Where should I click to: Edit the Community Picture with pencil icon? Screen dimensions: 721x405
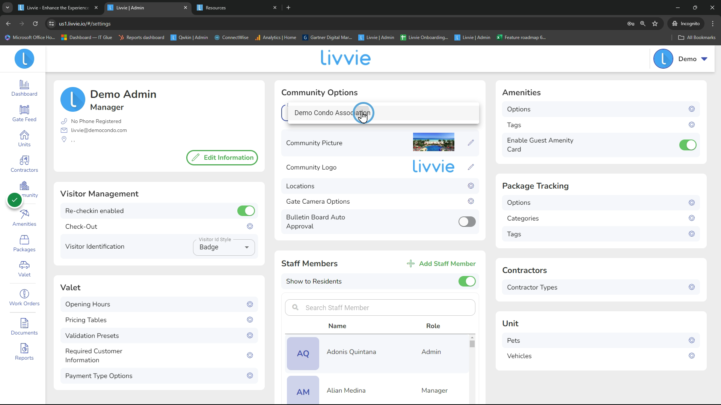[x=471, y=143]
